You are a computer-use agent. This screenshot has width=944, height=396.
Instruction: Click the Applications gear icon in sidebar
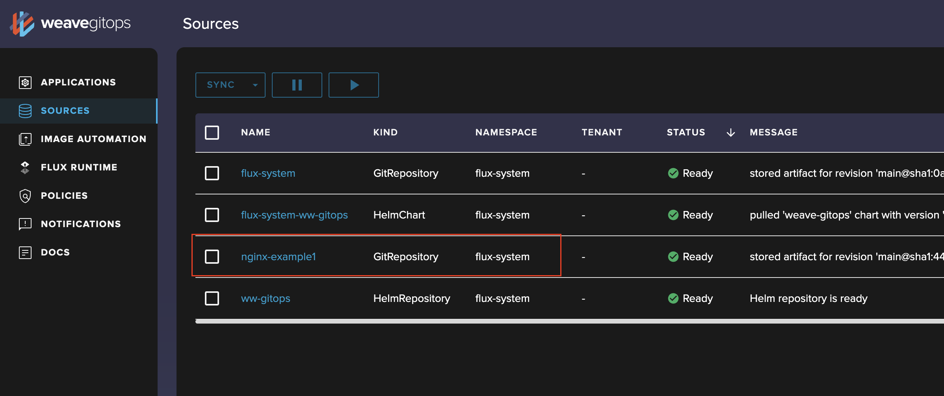tap(25, 82)
